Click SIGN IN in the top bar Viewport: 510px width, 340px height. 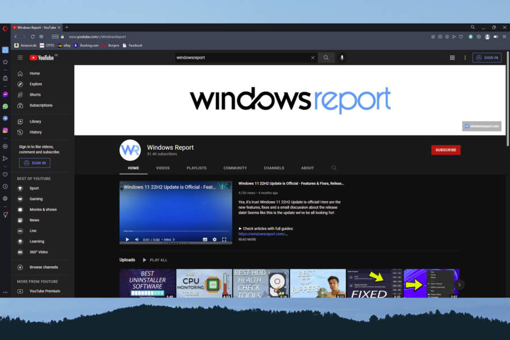(x=487, y=58)
